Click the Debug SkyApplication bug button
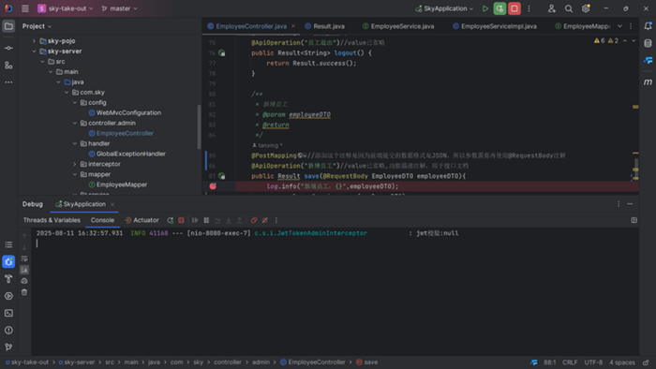The height and width of the screenshot is (369, 656). coord(499,8)
